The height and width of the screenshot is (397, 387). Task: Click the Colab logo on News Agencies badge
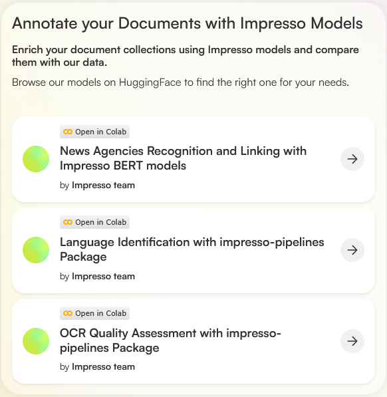pyautogui.click(x=68, y=132)
